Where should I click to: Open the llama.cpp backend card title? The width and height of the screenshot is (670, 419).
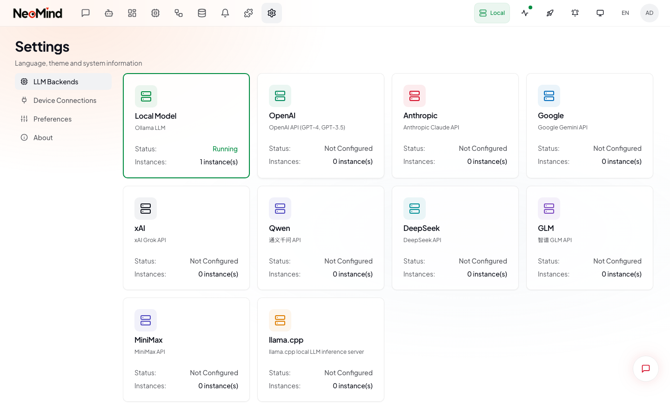(286, 340)
